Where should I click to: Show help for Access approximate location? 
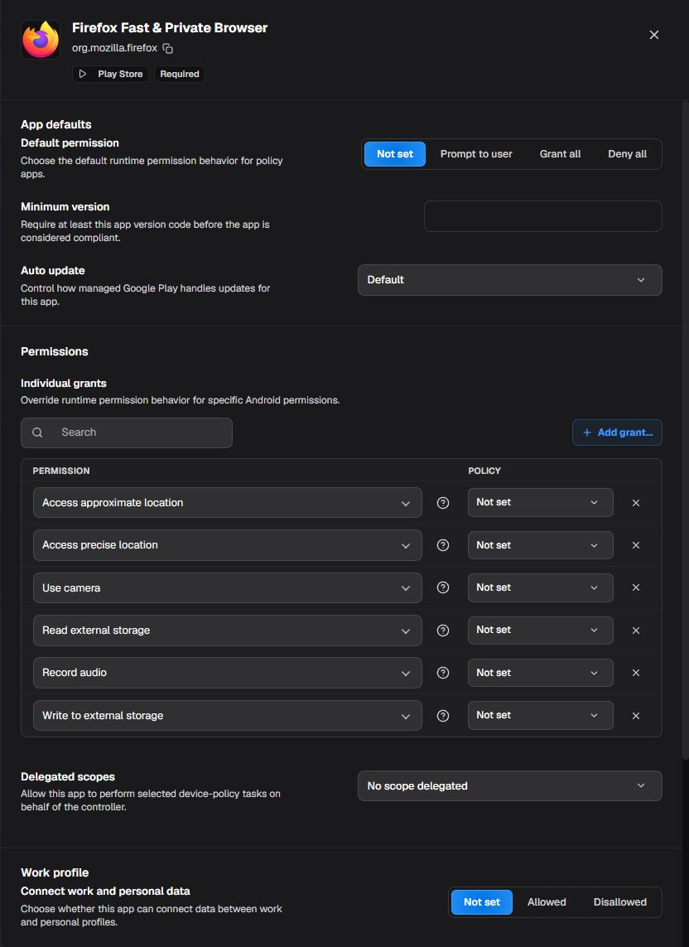(442, 502)
